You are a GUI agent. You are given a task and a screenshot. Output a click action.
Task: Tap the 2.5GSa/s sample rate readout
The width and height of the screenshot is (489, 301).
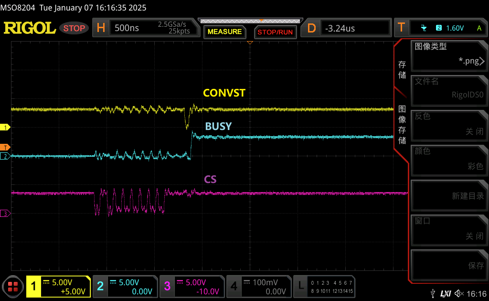coord(172,24)
